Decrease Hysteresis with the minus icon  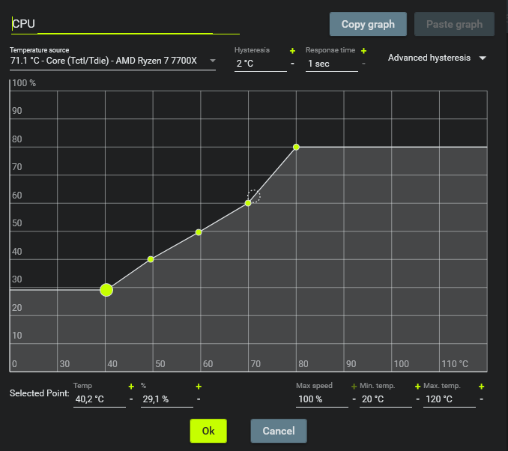[x=292, y=64]
